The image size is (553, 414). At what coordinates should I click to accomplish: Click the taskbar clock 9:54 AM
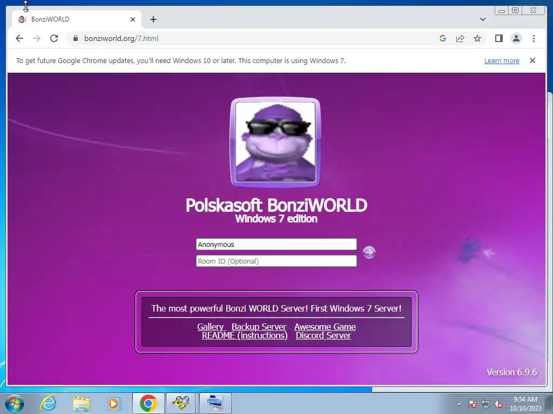525,404
